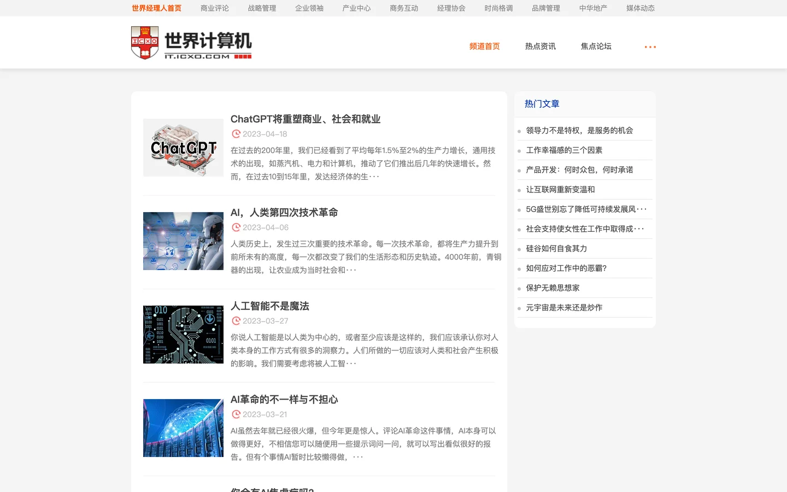Click the date text 2023-04-18

coord(265,134)
